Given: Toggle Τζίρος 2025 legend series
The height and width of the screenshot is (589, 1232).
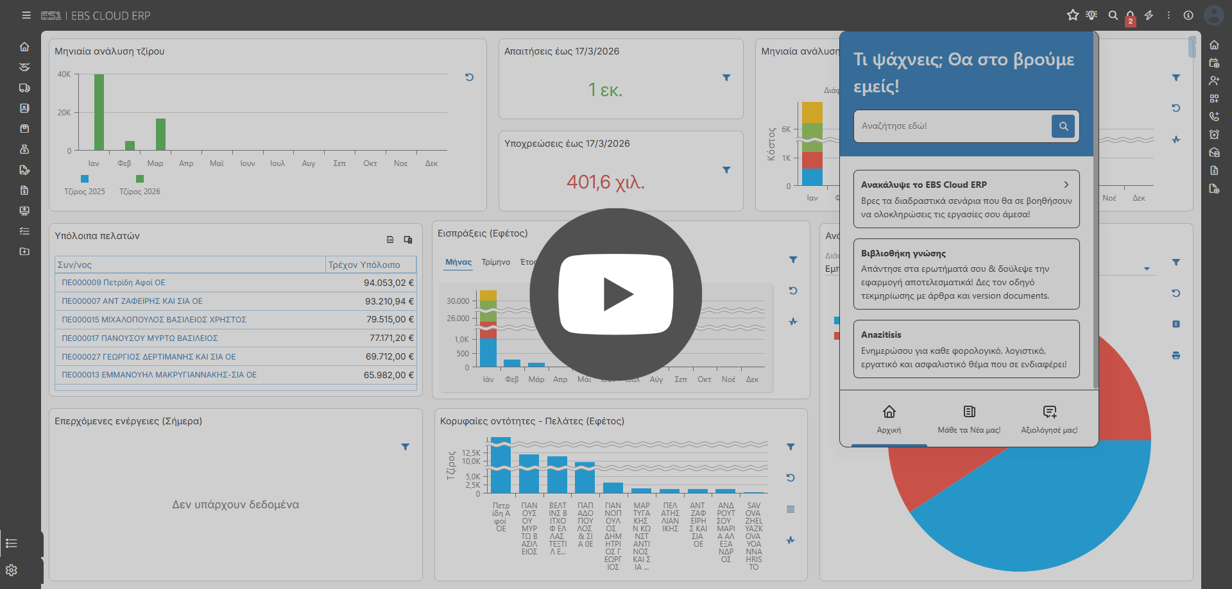Looking at the screenshot, I should [x=85, y=185].
